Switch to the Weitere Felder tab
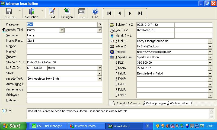 (x=180, y=103)
